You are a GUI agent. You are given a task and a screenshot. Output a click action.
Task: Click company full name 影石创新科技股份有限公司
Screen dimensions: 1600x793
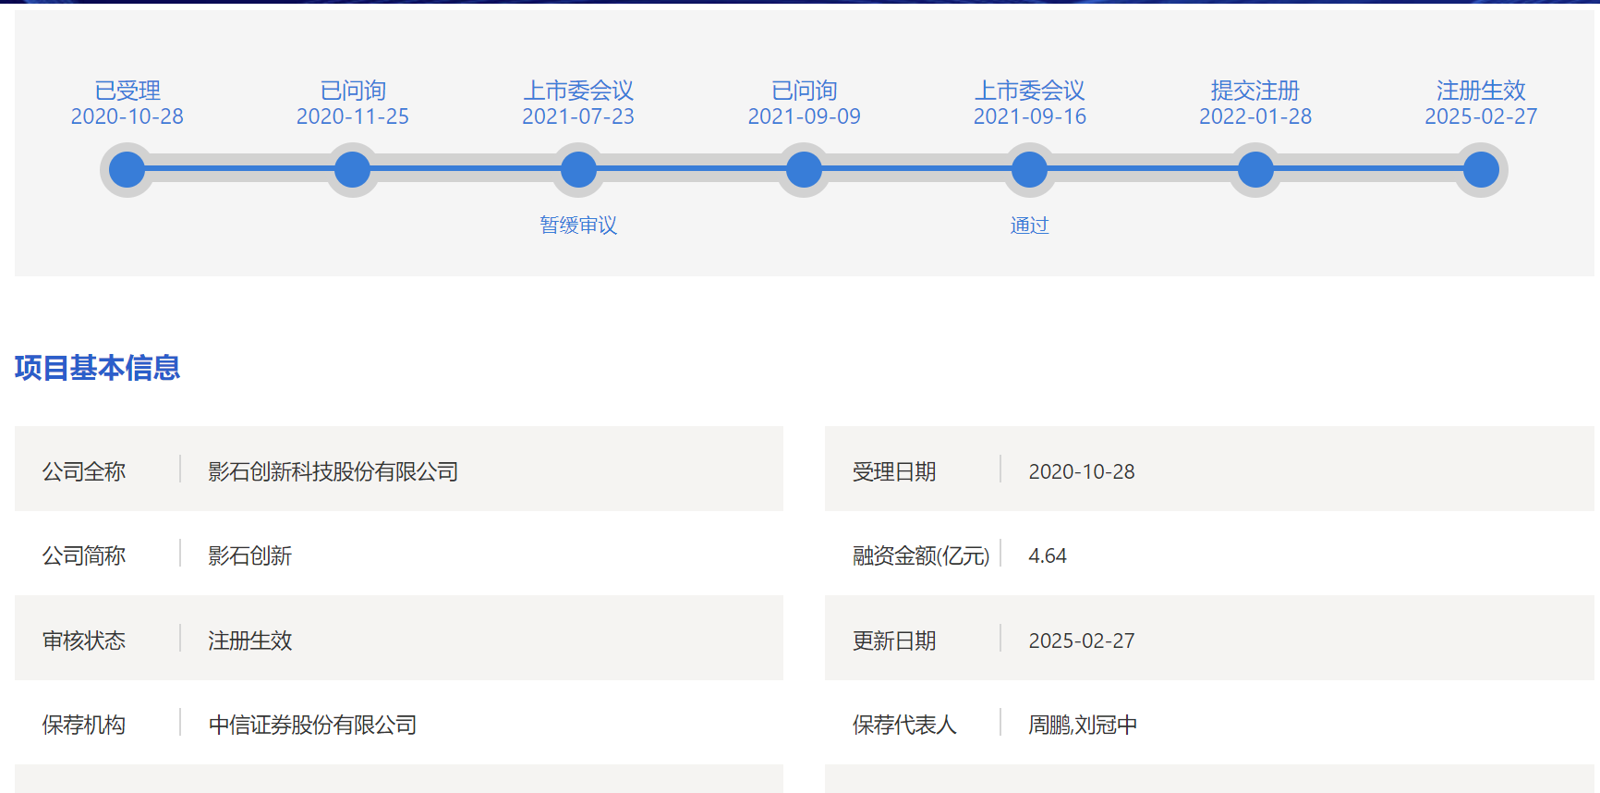pos(333,471)
